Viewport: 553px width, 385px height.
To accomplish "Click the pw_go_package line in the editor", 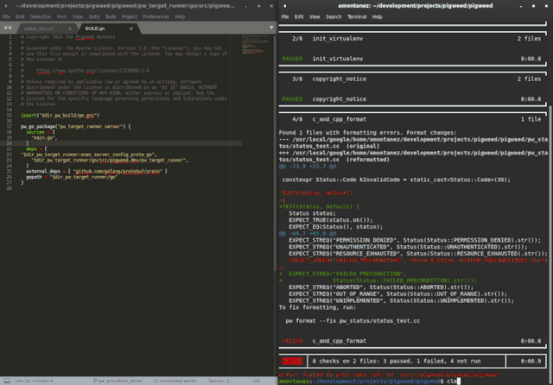I will pos(75,126).
